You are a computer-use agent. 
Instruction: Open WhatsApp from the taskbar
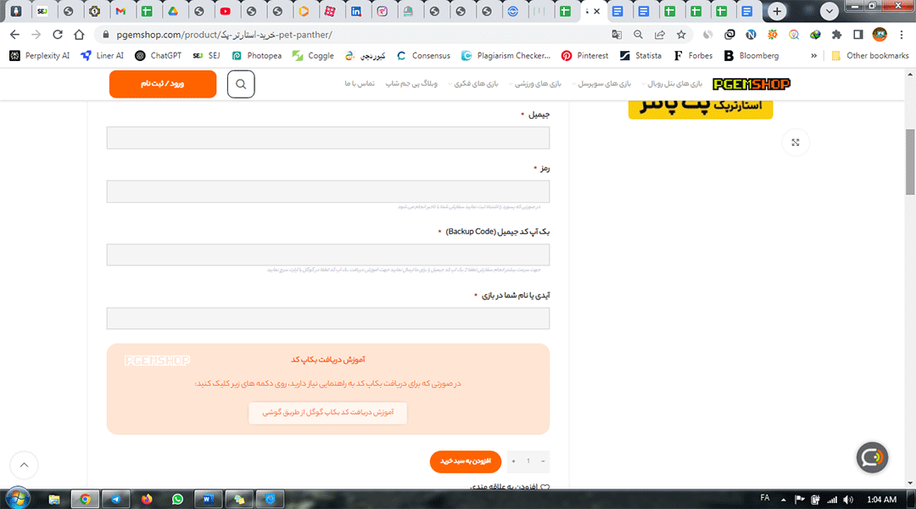177,499
